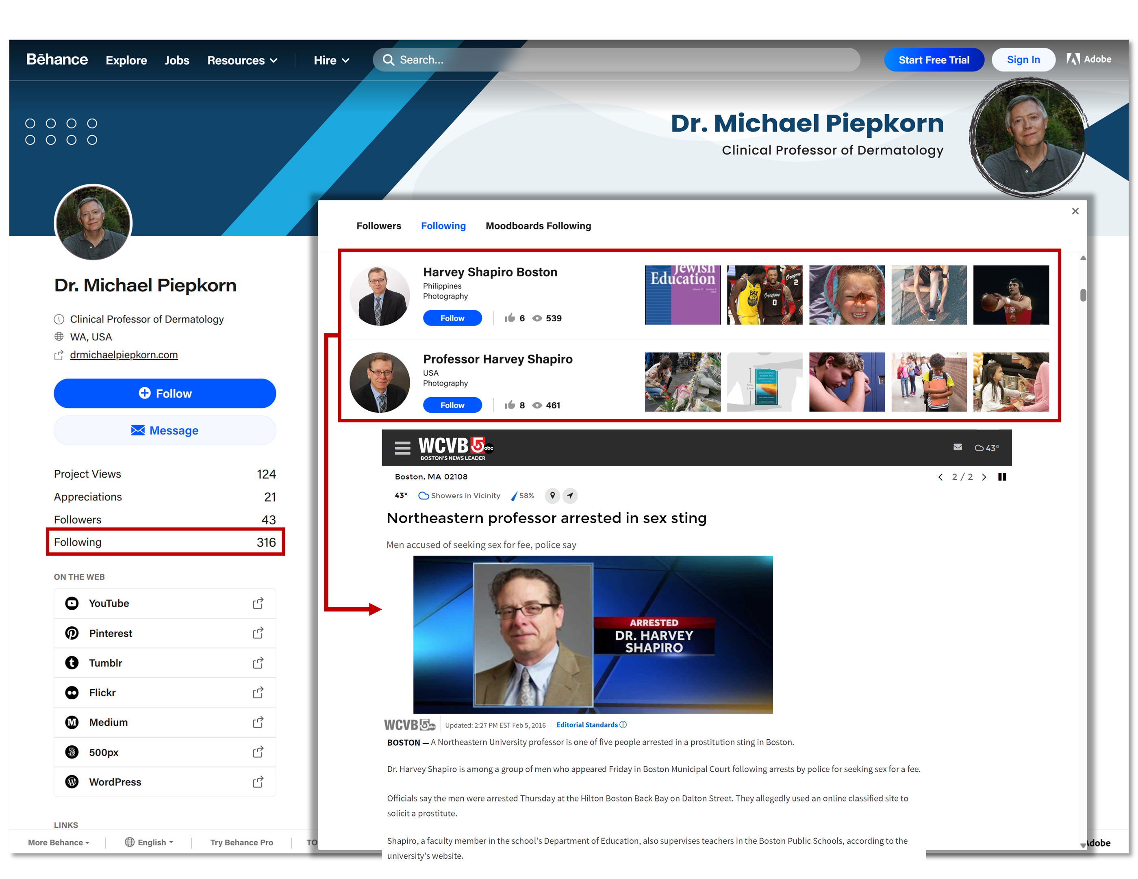Click Professor Harvey Shapiro name

point(497,359)
